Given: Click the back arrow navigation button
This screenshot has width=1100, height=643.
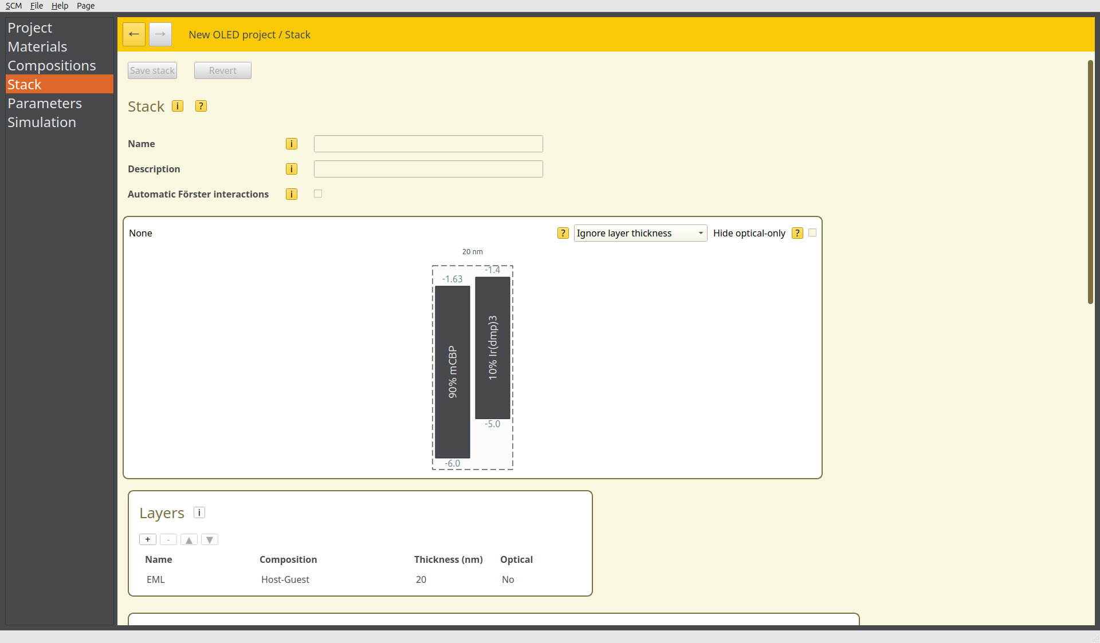Looking at the screenshot, I should [134, 34].
